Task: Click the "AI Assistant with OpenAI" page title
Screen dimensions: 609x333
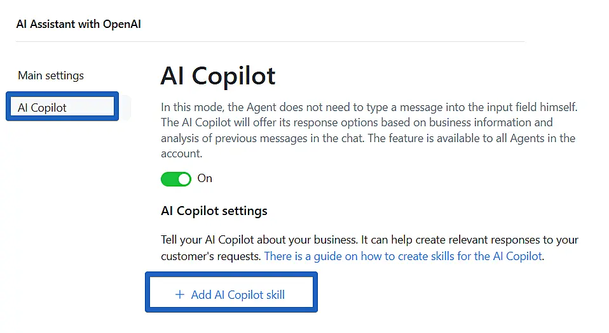Action: 79,24
